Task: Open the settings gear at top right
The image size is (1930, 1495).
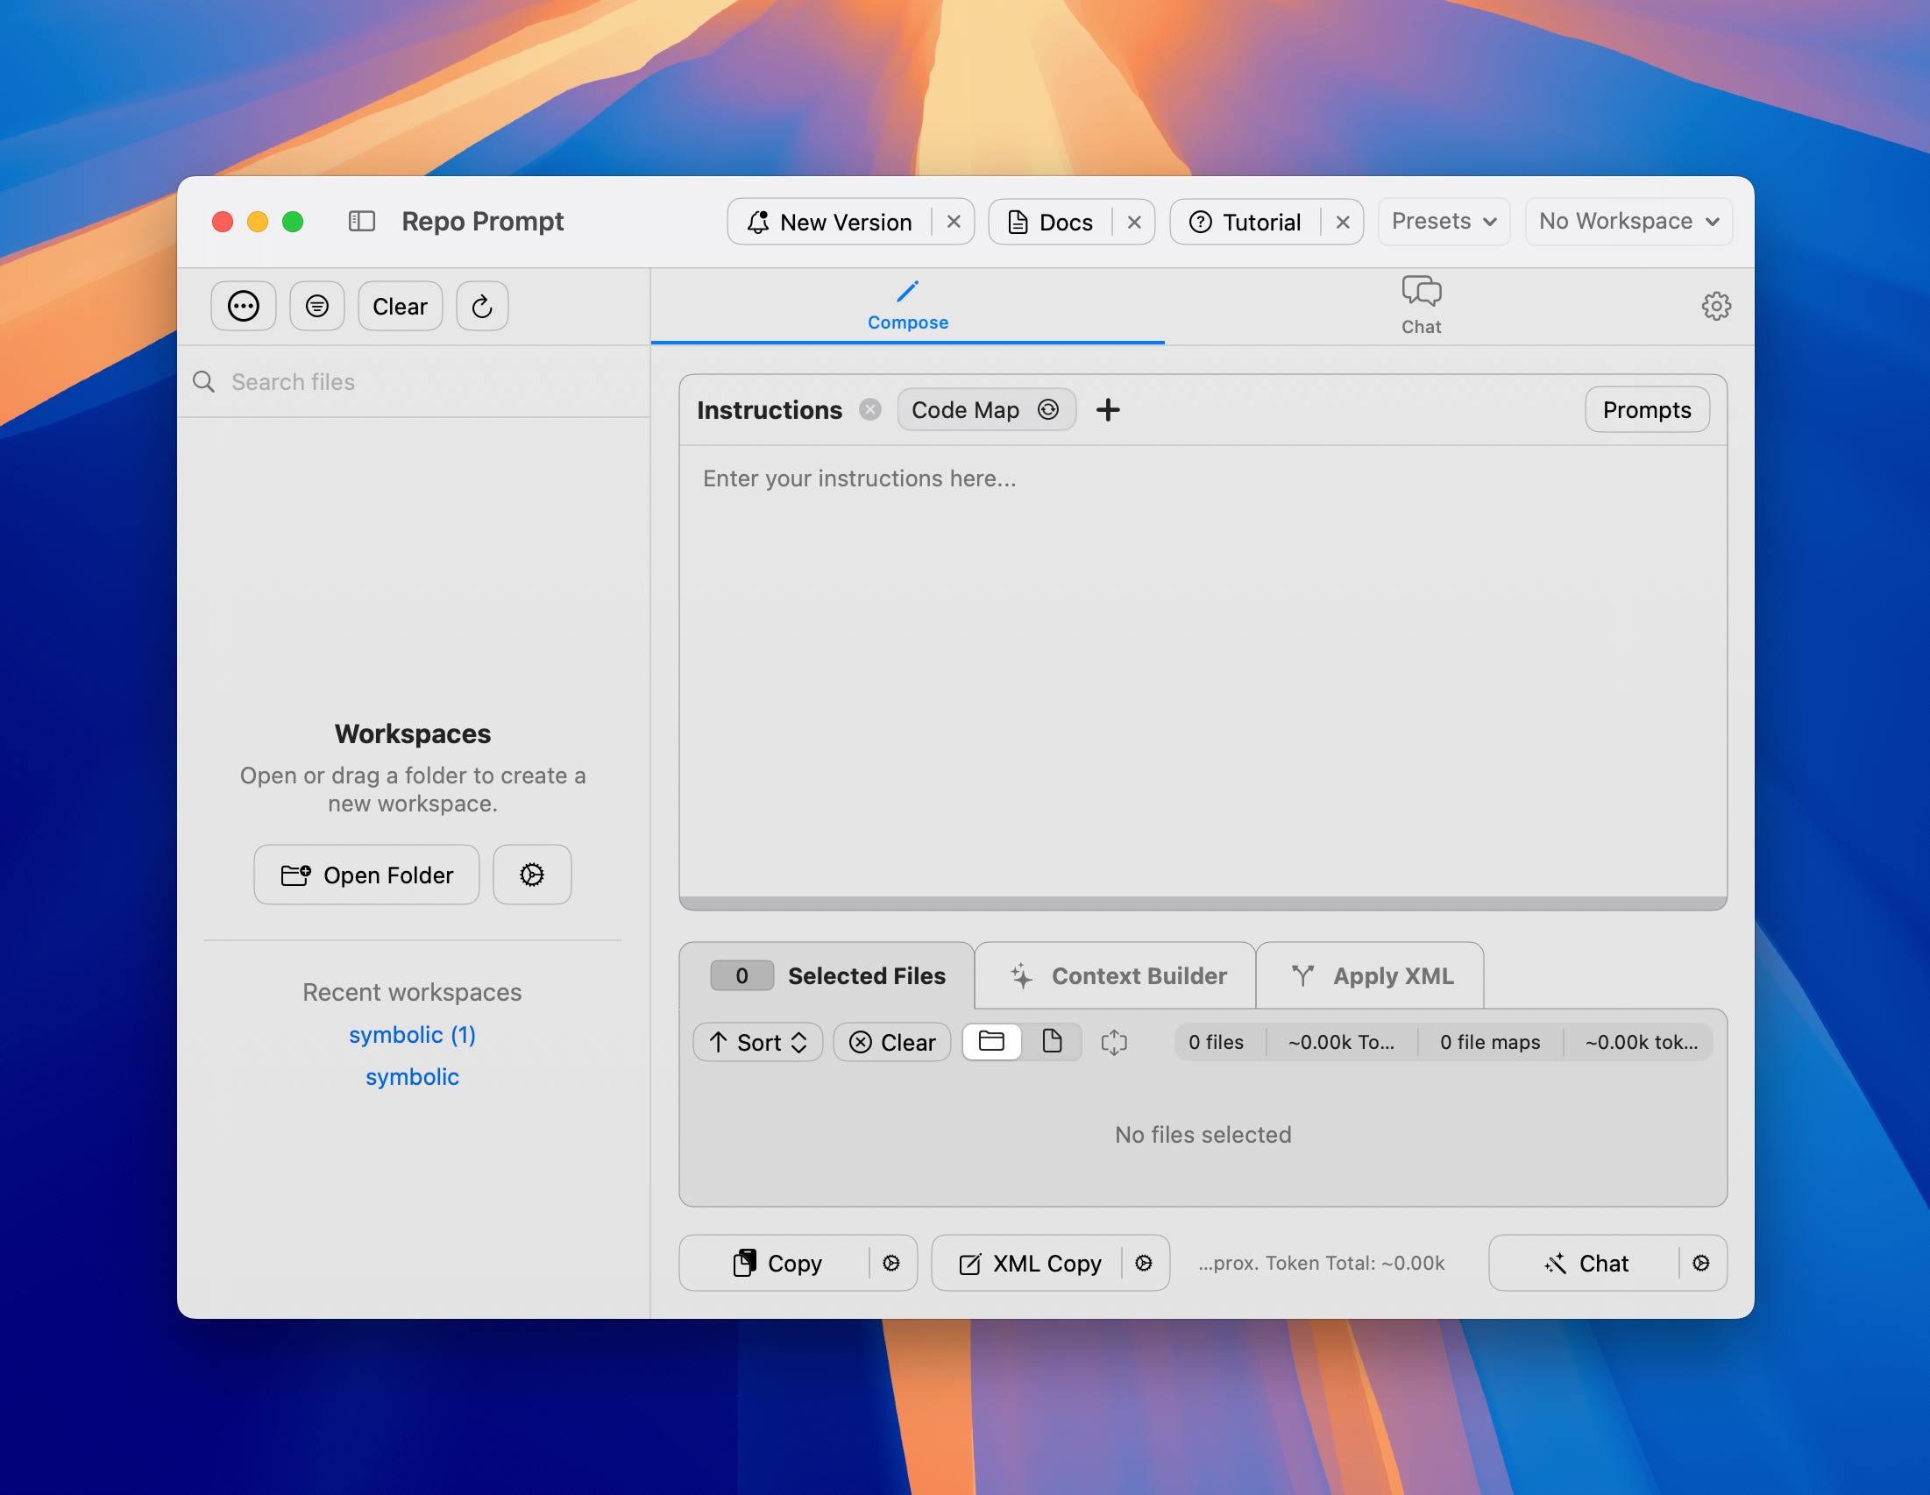Action: (1715, 307)
